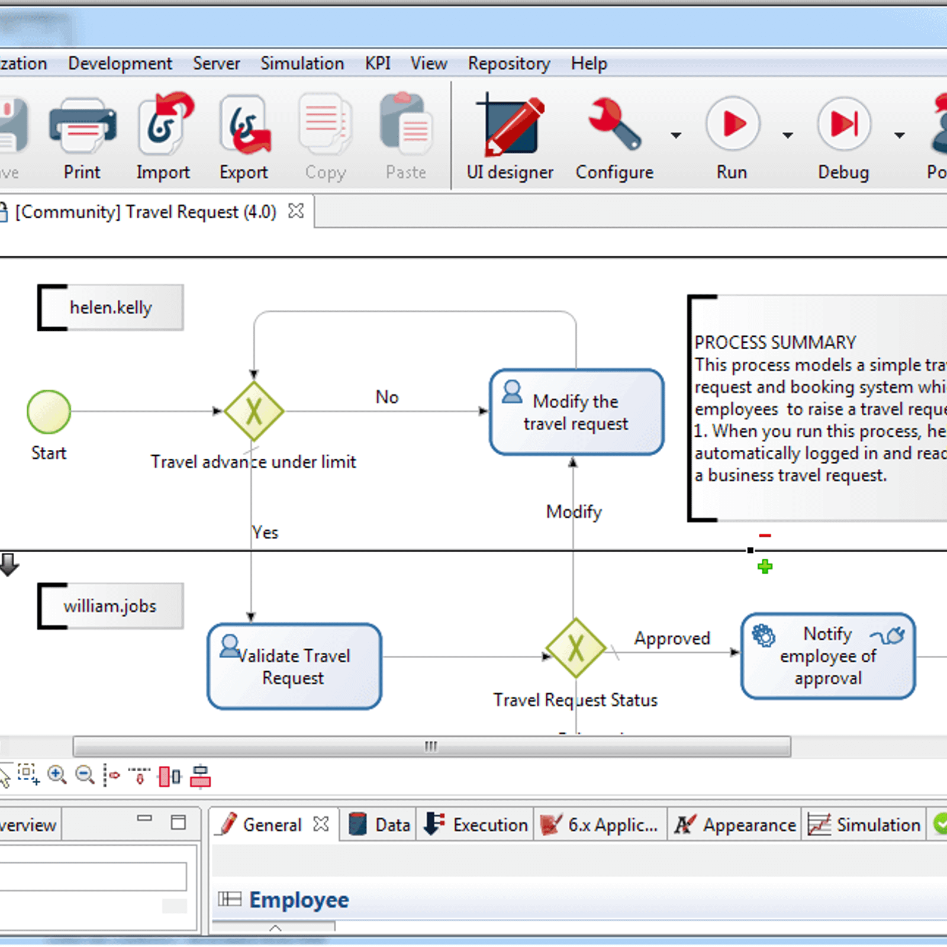Switch to the Appearance tab

[x=735, y=824]
